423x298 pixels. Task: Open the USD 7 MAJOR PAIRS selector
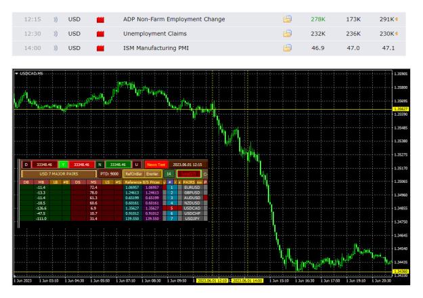pos(59,174)
